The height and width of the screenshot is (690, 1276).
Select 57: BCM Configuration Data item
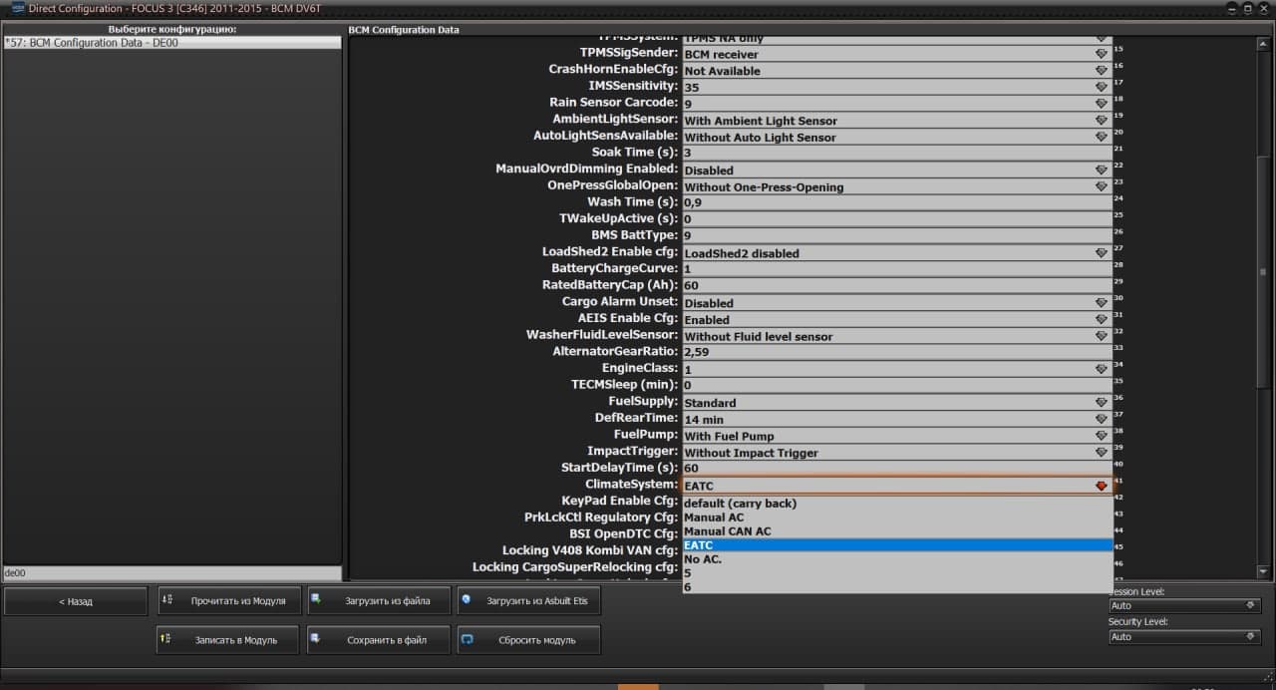tap(92, 43)
